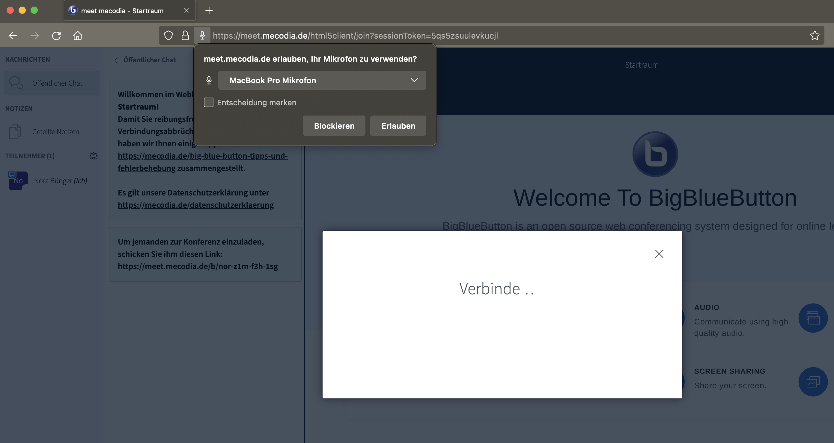
Task: Open participants settings gear icon
Action: coord(94,156)
